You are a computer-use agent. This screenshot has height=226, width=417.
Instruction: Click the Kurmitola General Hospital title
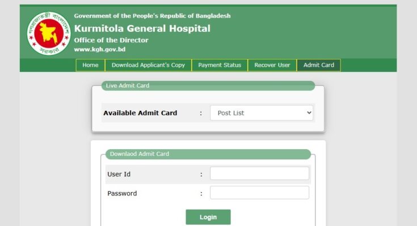point(142,29)
